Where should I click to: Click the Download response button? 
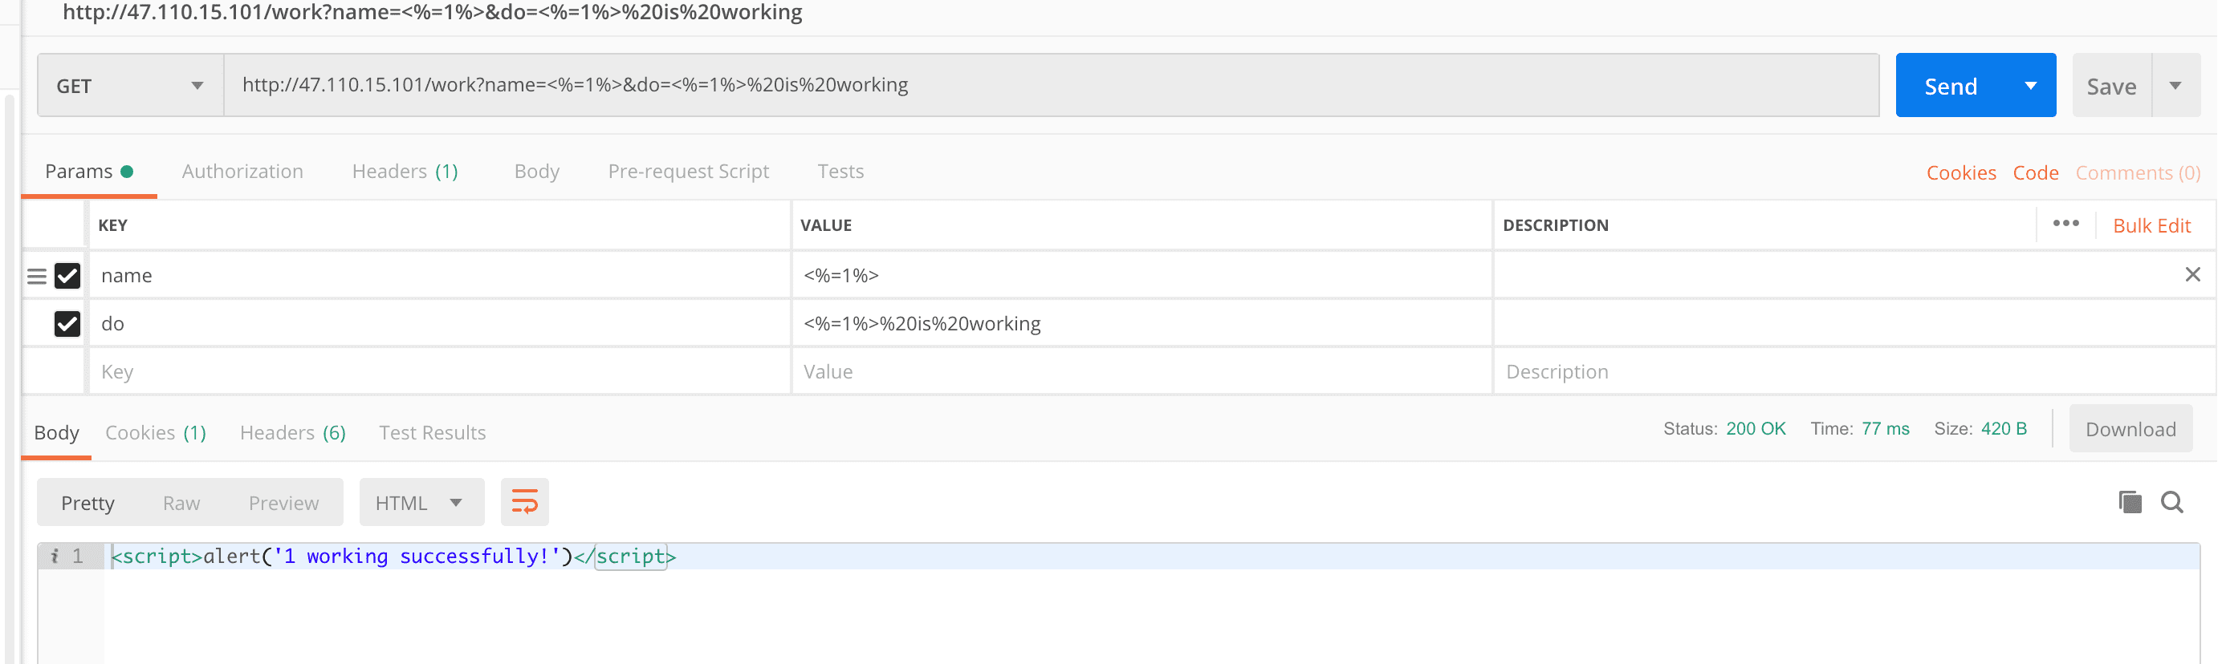click(x=2129, y=429)
